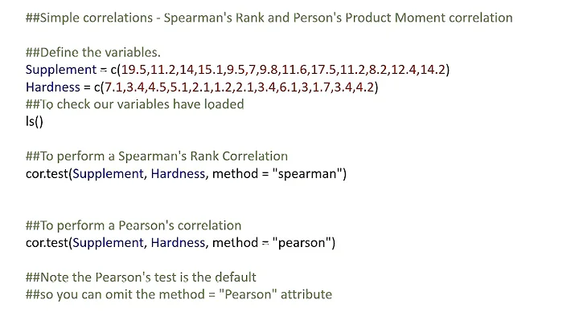This screenshot has height=324, width=579.
Task: Click the ls() command line
Action: coord(34,121)
